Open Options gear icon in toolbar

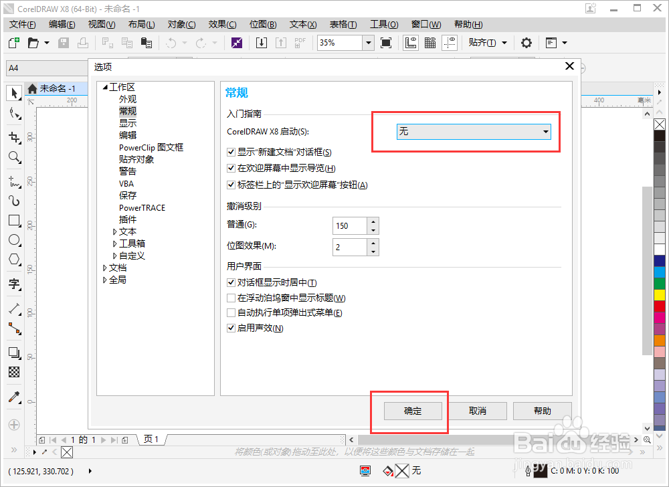pos(527,43)
